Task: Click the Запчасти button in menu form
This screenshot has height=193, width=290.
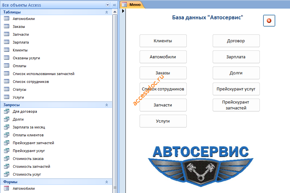Action: 163,105
